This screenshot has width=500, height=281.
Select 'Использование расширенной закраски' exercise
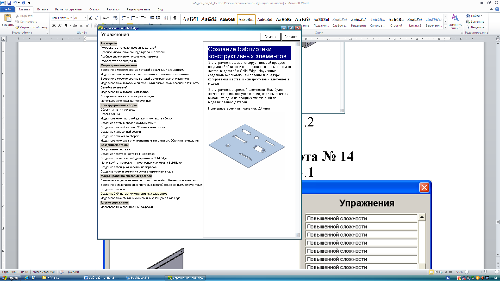[x=127, y=207]
